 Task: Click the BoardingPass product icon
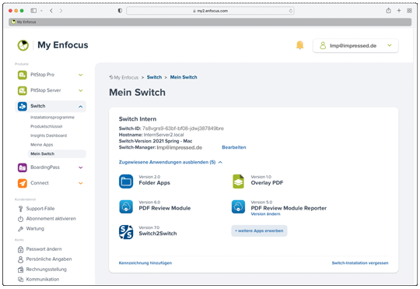pyautogui.click(x=23, y=167)
